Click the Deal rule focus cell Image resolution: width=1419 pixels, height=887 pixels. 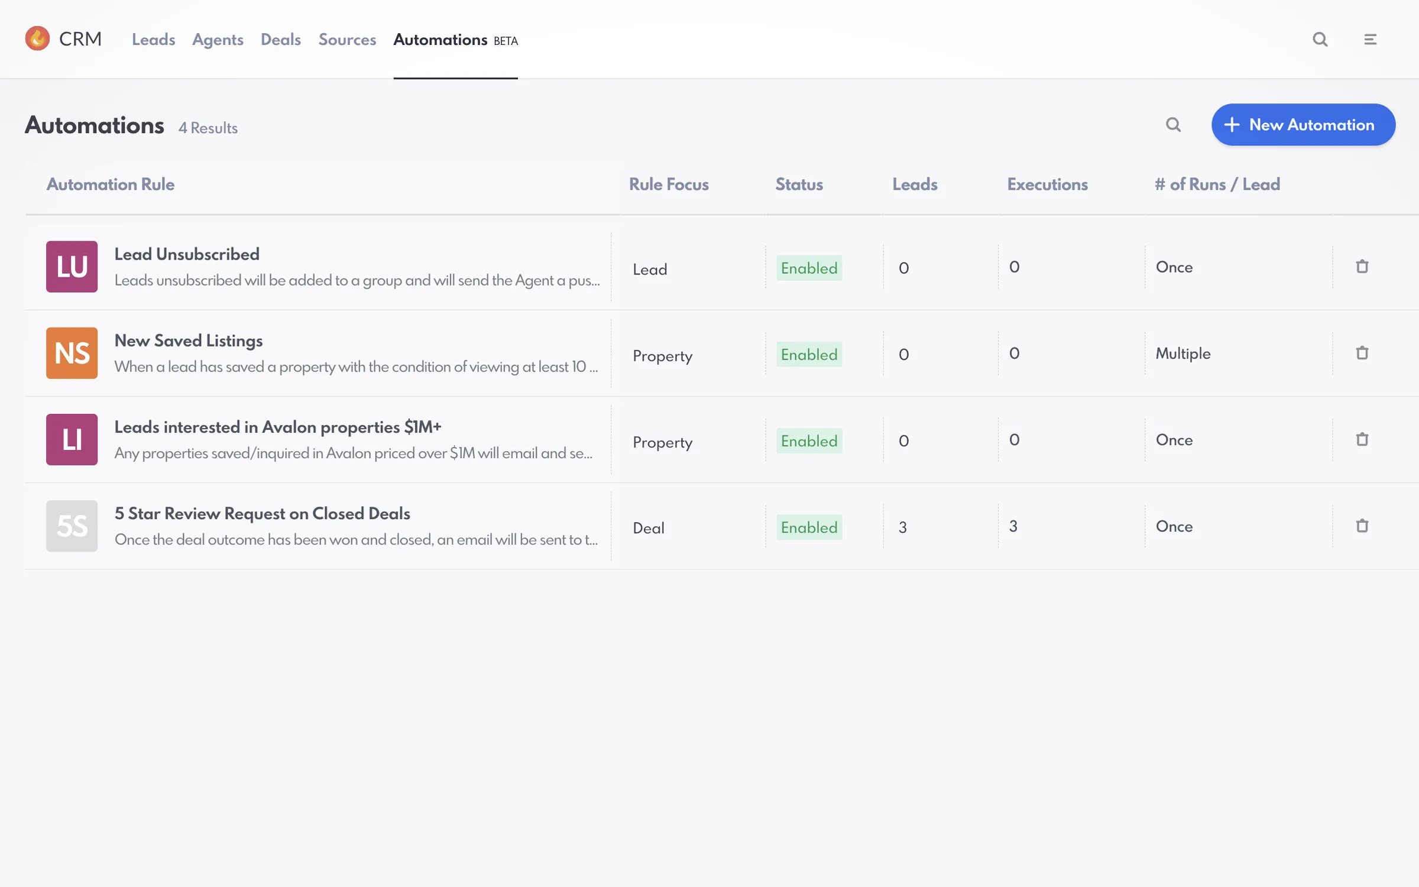[649, 528]
